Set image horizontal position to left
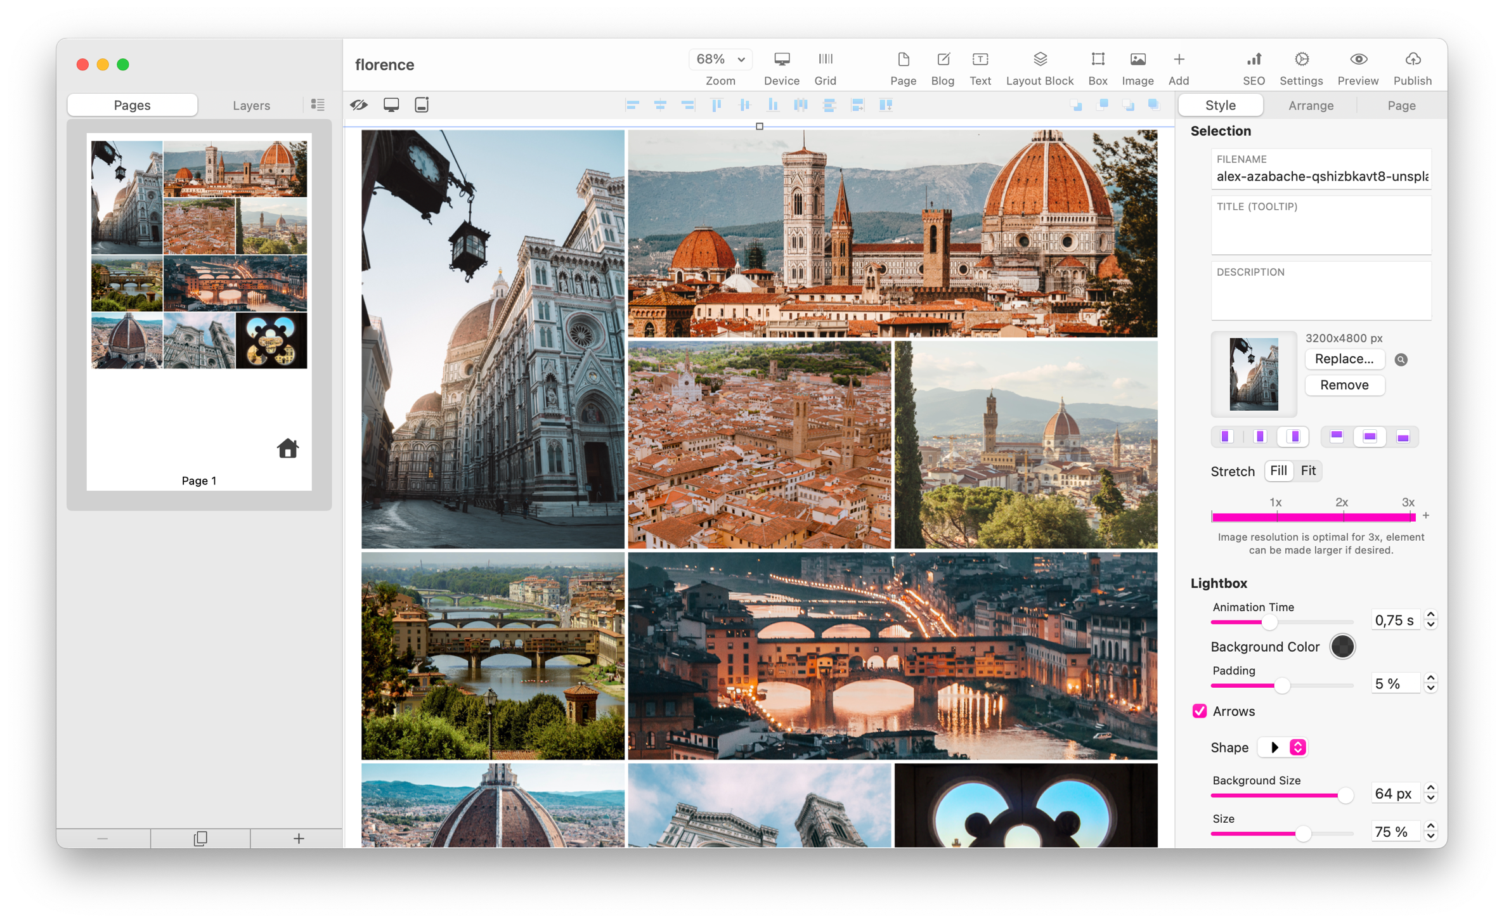Image resolution: width=1504 pixels, height=923 pixels. point(1226,436)
